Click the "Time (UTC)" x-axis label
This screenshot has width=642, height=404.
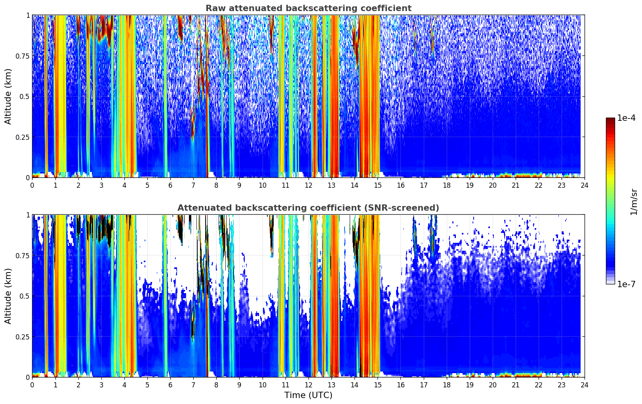click(x=308, y=395)
